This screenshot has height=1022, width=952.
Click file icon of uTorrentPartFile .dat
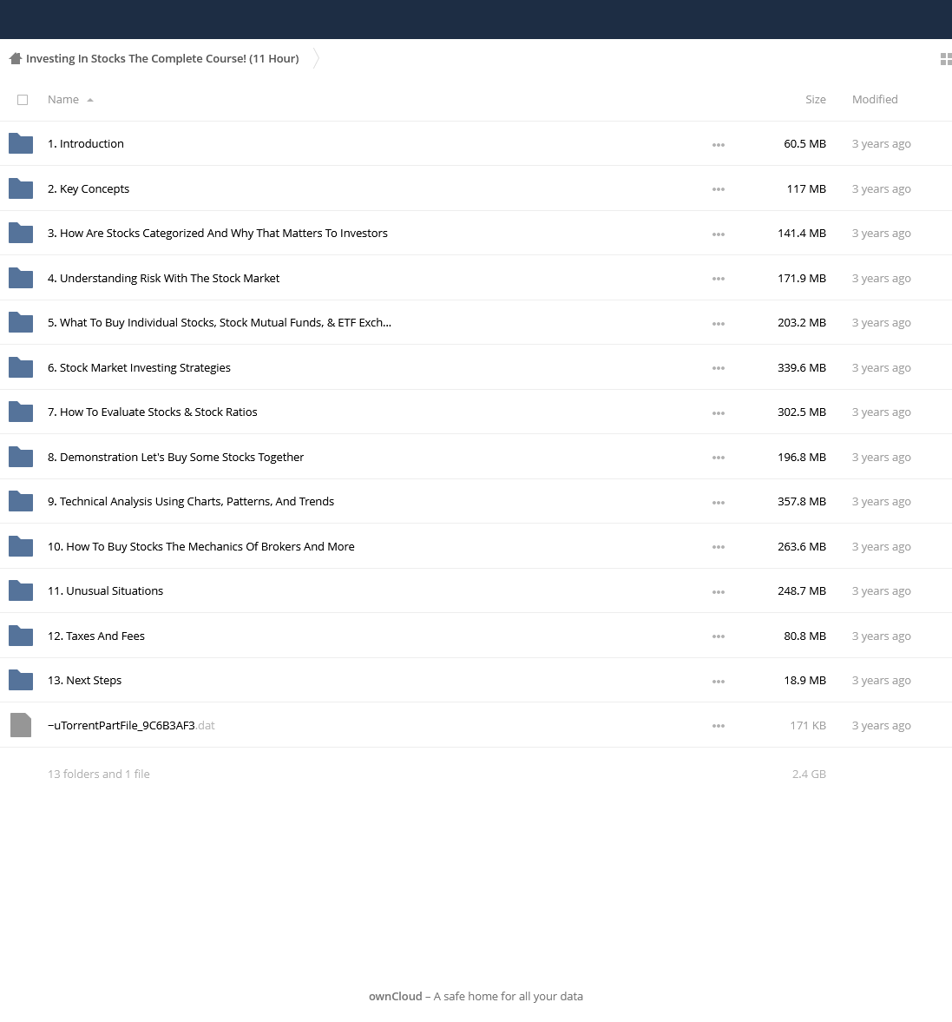(x=21, y=725)
